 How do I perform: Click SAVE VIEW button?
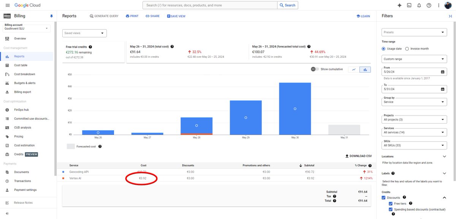coord(176,16)
